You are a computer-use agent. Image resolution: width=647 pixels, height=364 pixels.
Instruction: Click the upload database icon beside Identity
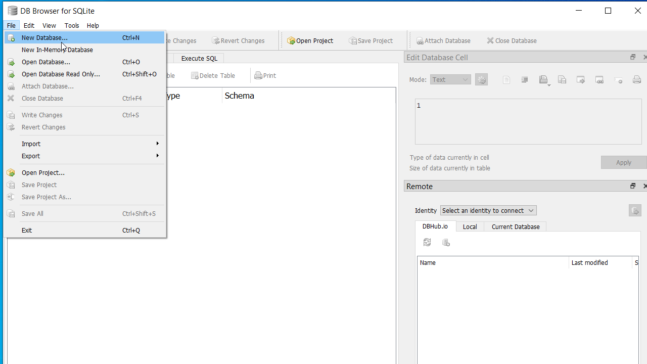coord(635,210)
